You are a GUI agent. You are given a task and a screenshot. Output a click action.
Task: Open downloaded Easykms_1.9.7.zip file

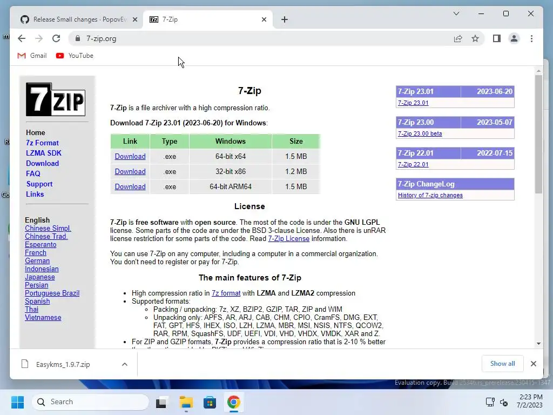coord(63,365)
